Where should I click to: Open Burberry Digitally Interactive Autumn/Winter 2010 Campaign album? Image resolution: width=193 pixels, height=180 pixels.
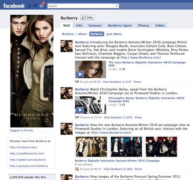pos(117,161)
